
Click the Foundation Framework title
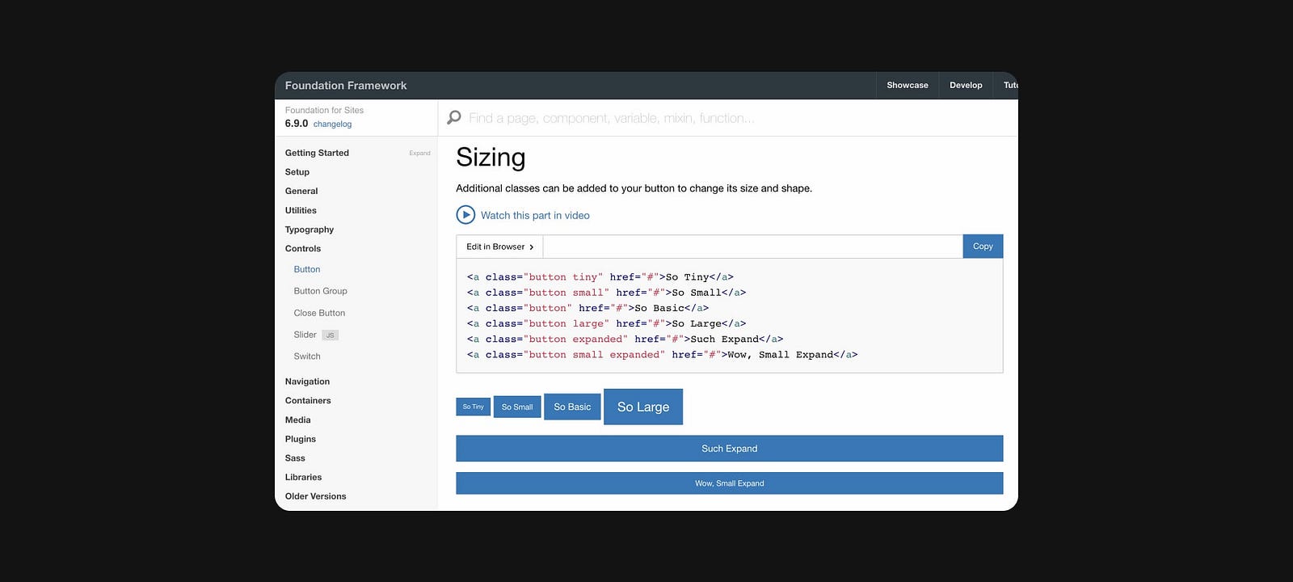(346, 86)
